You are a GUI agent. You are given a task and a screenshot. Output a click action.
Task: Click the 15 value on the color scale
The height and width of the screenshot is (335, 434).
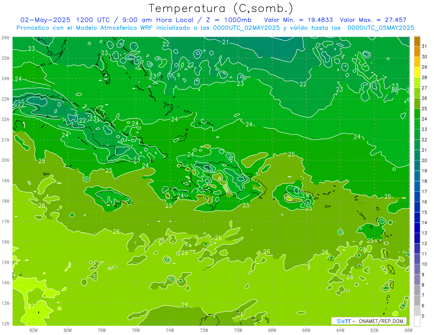pyautogui.click(x=424, y=212)
